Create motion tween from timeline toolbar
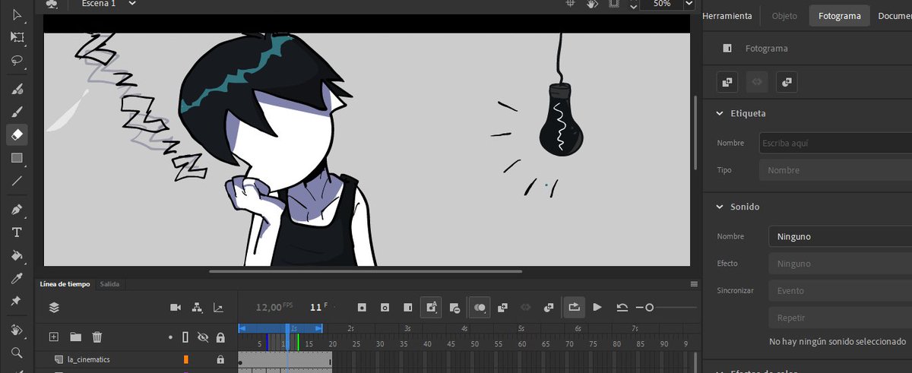This screenshot has height=373, width=912. point(549,307)
